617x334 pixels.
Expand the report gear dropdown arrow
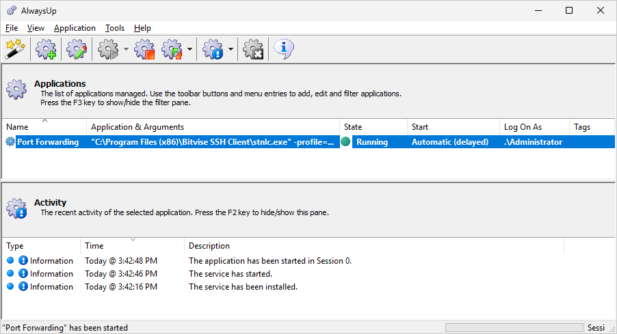pos(231,49)
